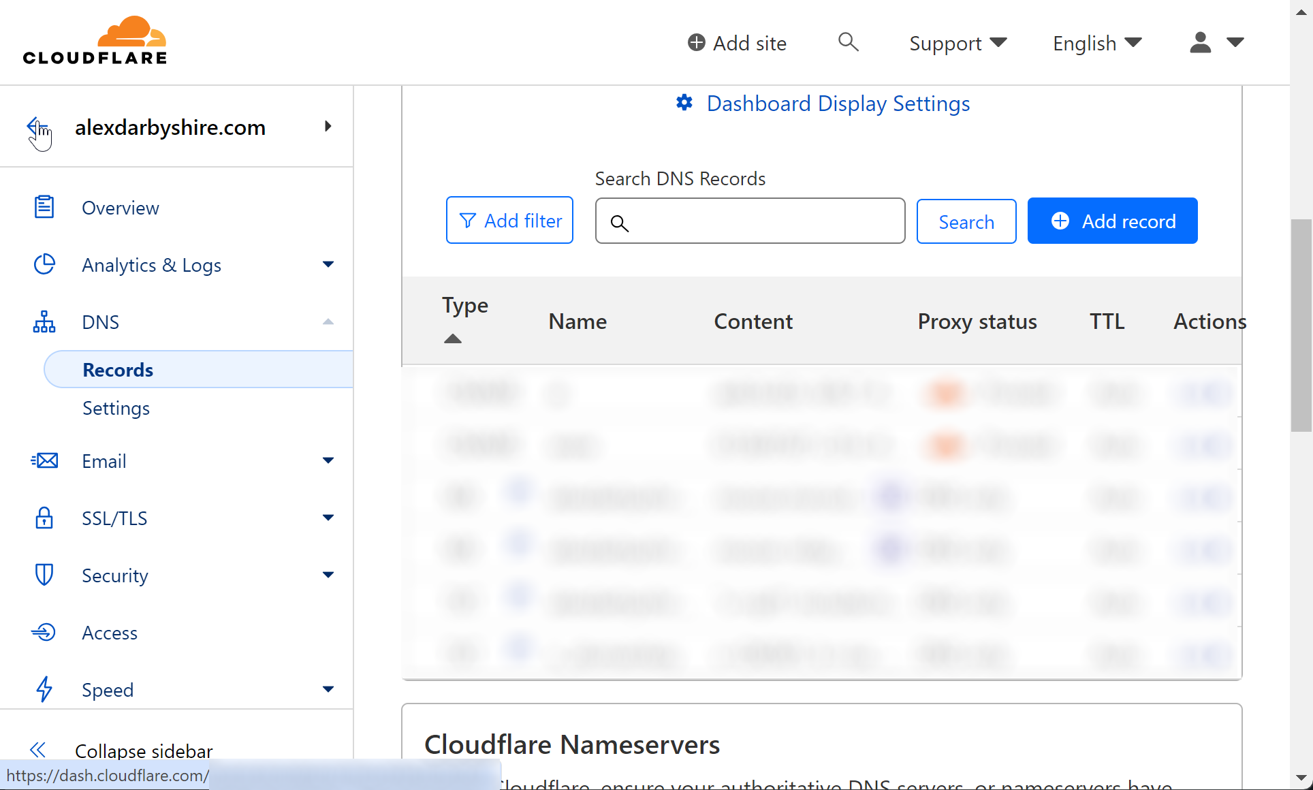Click Collapse sidebar

(x=144, y=750)
